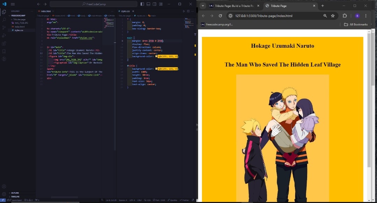377x203 pixels.
Task: Open the errors and warnings status indicator
Action: (28, 200)
